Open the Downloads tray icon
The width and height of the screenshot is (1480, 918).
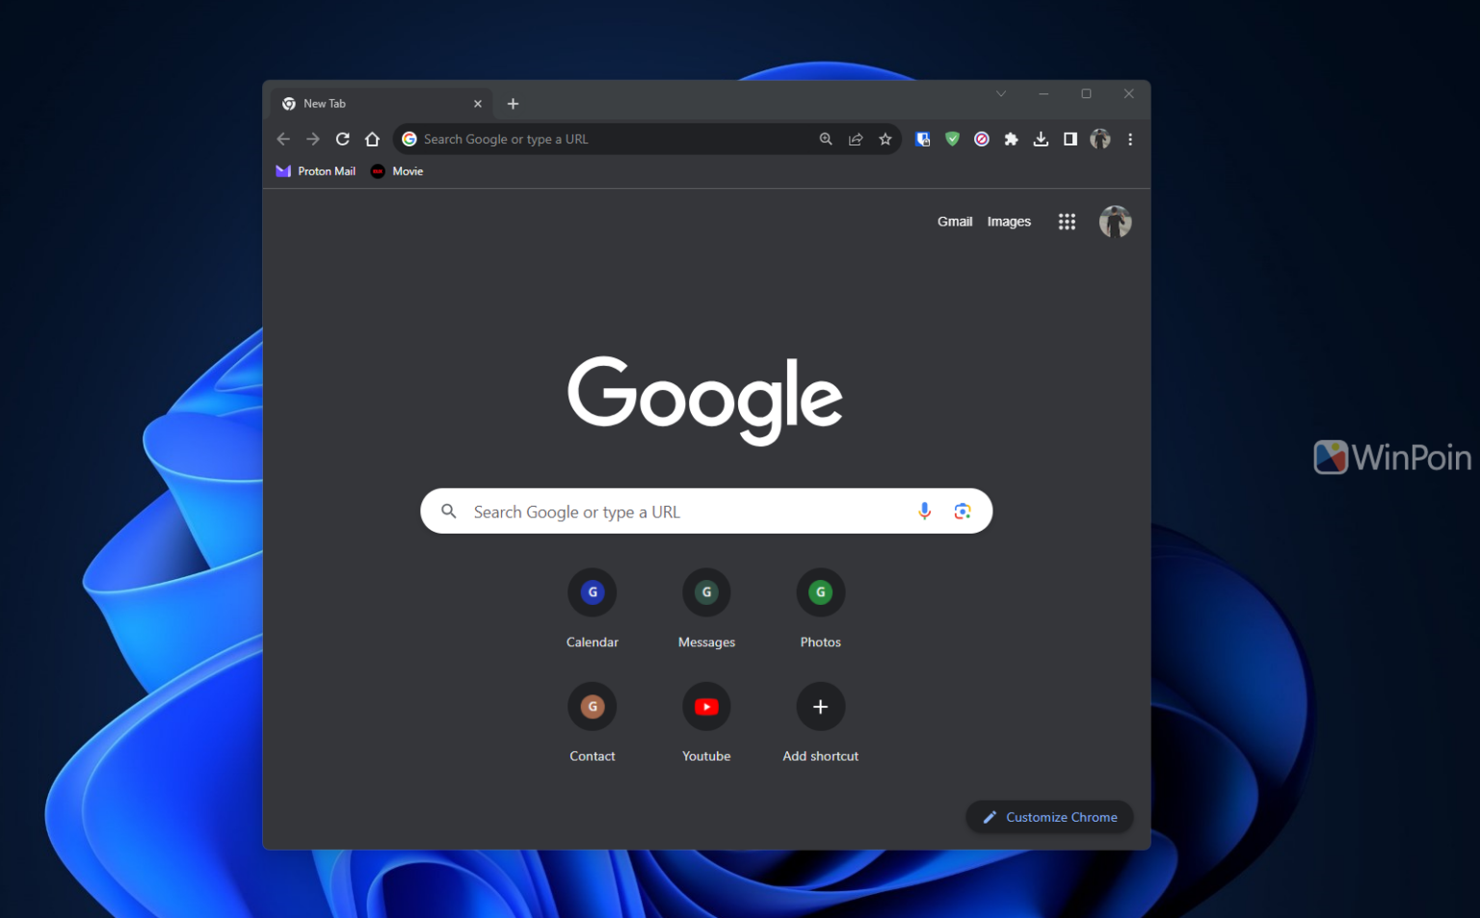click(x=1041, y=139)
